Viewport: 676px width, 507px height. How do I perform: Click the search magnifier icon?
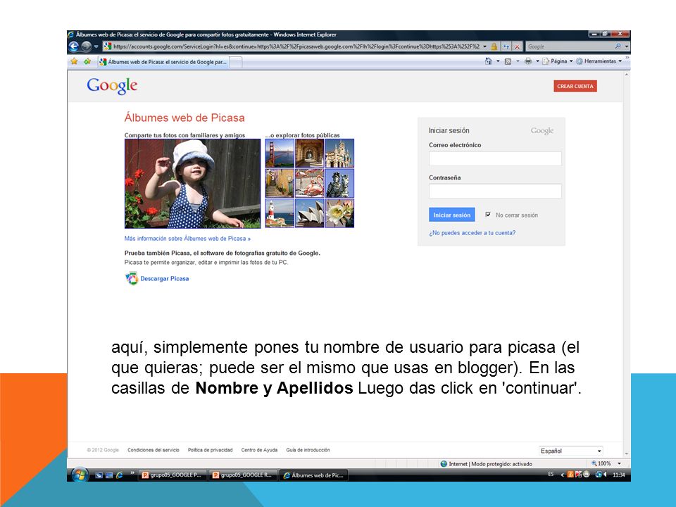tap(618, 46)
